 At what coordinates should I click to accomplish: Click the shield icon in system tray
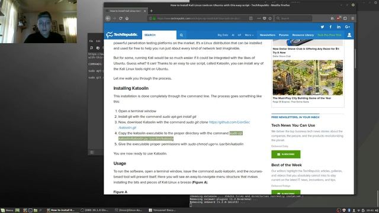tap(344, 211)
